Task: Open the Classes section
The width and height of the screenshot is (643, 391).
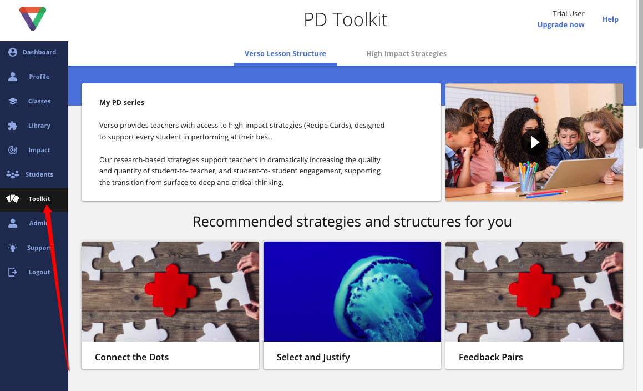Action: point(34,101)
